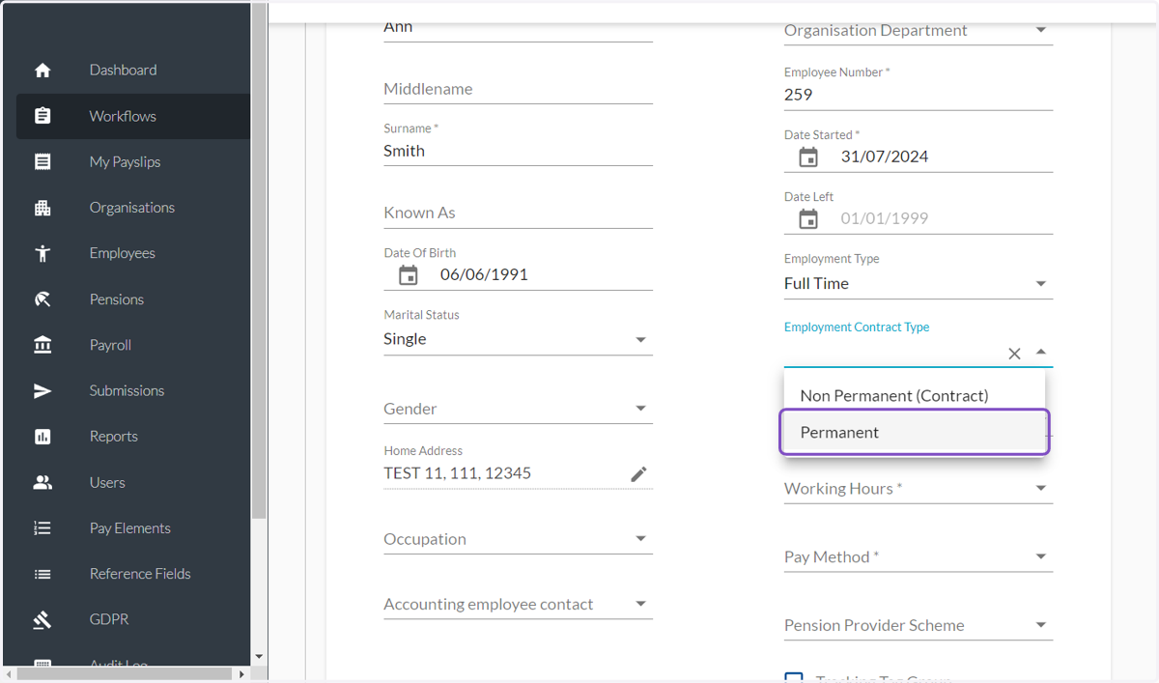Click the Workflows clipboard icon

pos(42,116)
